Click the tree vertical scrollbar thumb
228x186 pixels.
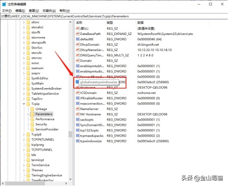tap(70, 135)
